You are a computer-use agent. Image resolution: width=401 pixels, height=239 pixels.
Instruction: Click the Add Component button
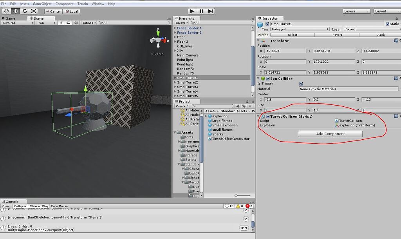coord(330,134)
